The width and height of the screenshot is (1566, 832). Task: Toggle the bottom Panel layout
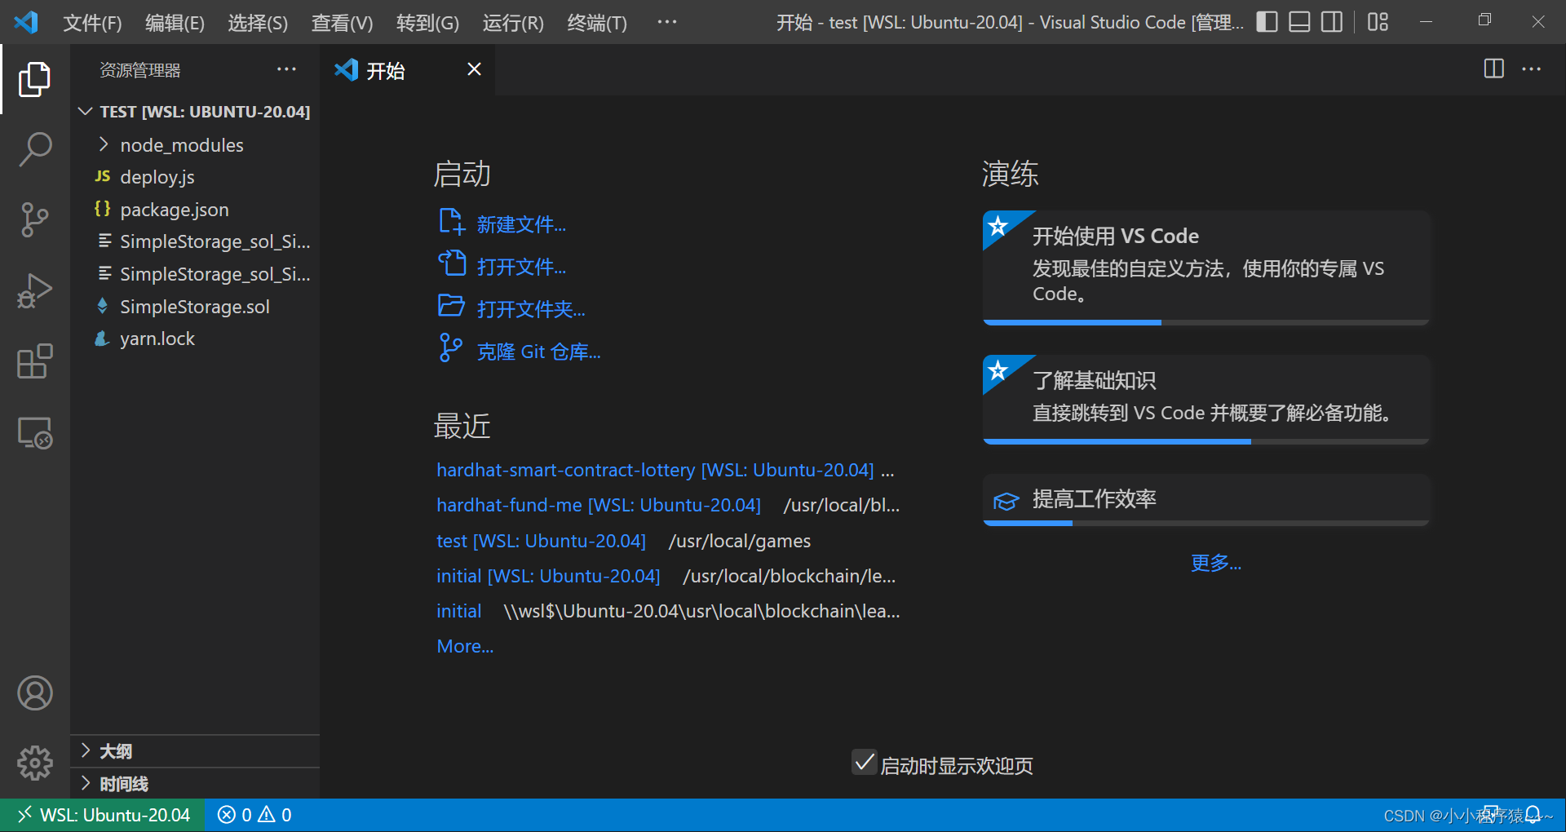point(1299,22)
